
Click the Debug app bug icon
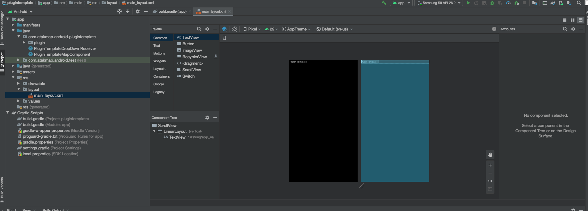[492, 3]
